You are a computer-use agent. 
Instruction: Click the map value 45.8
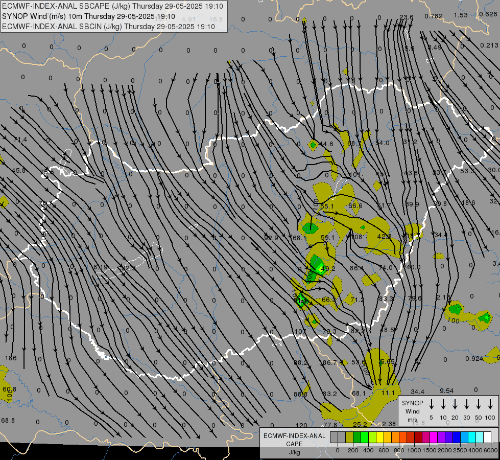pyautogui.click(x=18, y=171)
